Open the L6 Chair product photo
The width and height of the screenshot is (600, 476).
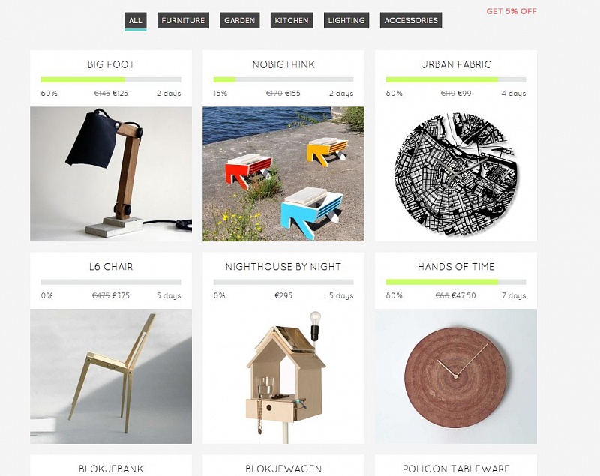111,376
